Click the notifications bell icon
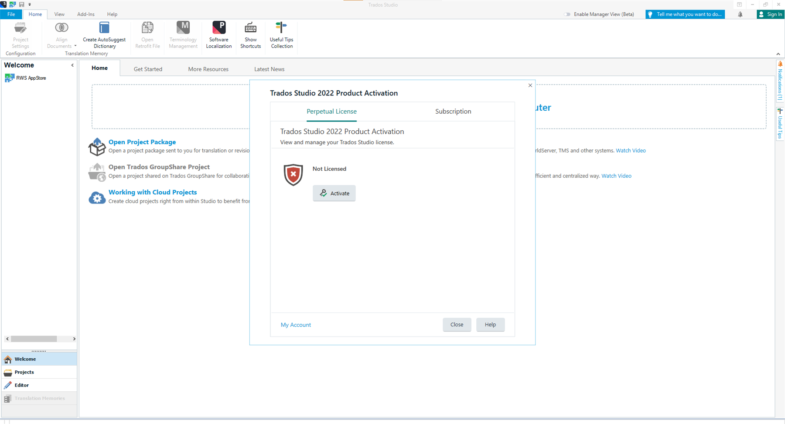Screen dimensions: 785x424 (x=740, y=14)
